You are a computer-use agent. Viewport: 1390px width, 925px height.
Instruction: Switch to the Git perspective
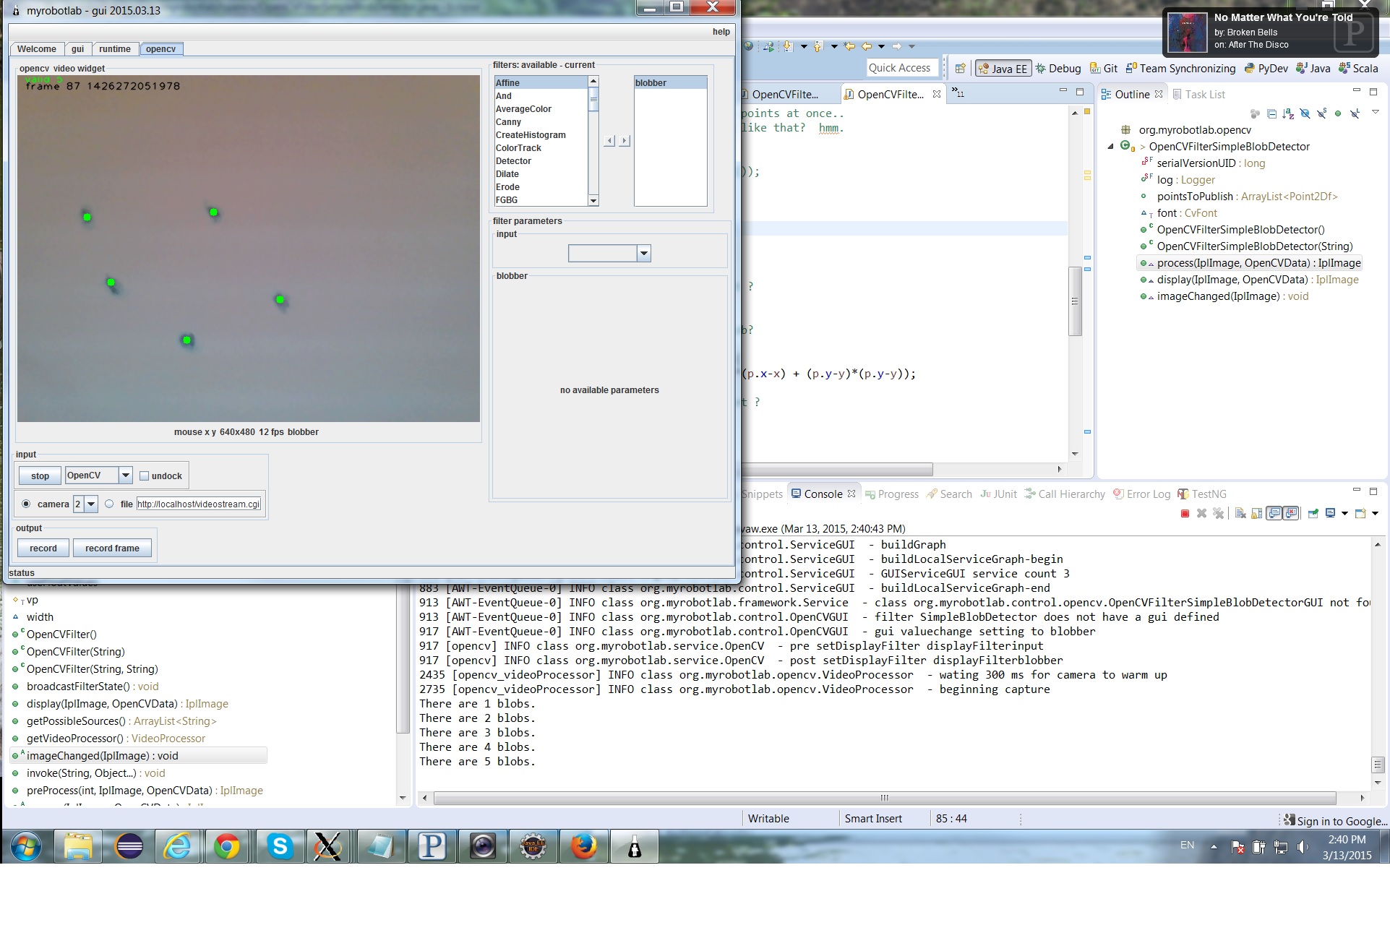coord(1104,69)
